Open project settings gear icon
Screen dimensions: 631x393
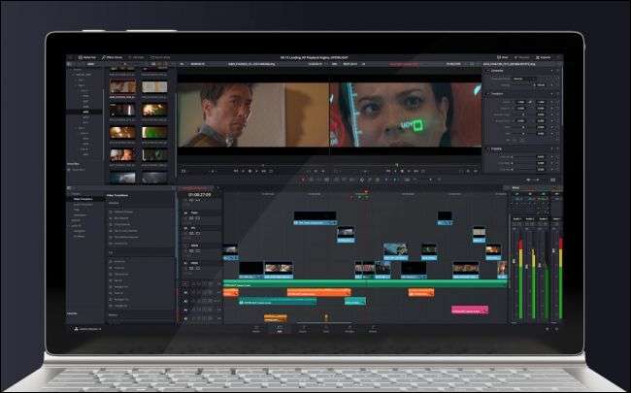point(556,329)
